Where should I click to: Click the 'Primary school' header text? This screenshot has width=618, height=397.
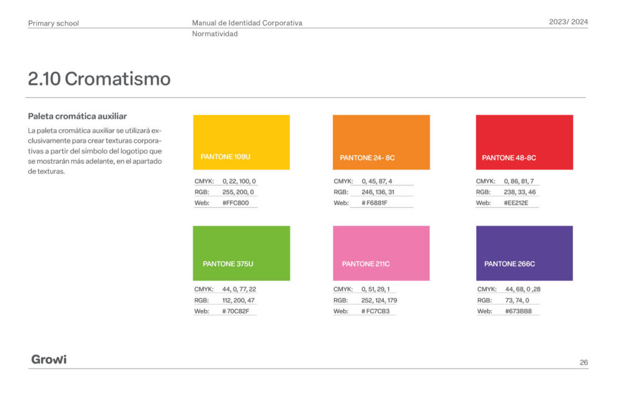point(53,24)
